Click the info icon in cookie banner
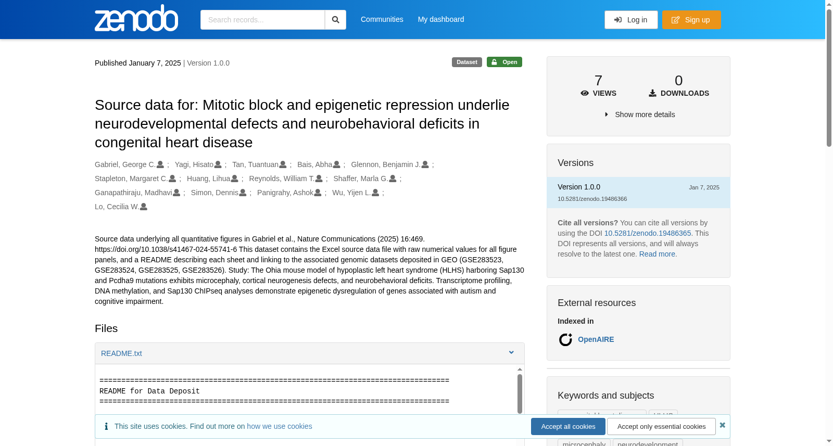 click(x=106, y=426)
